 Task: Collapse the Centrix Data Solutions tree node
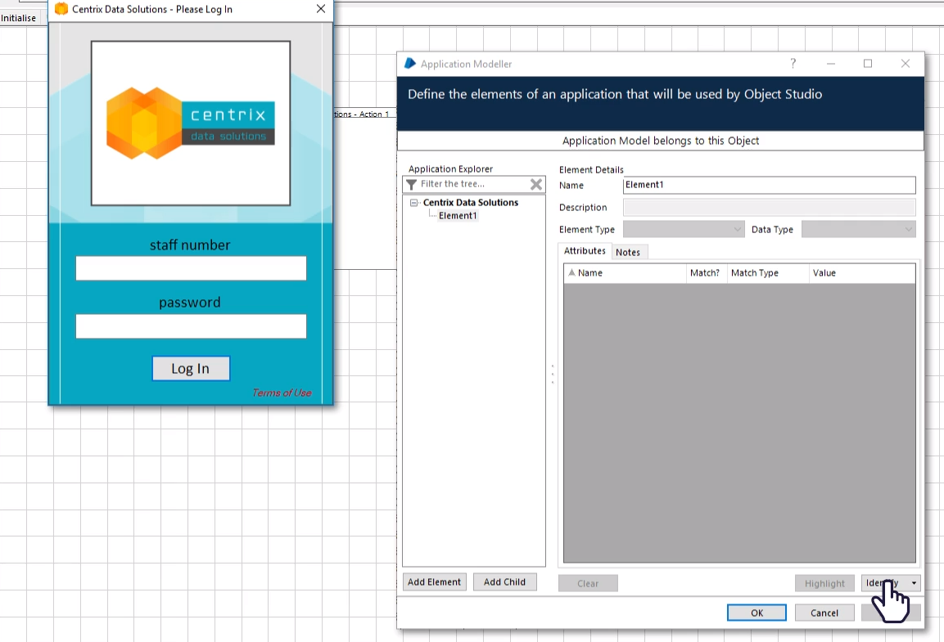[x=413, y=203]
